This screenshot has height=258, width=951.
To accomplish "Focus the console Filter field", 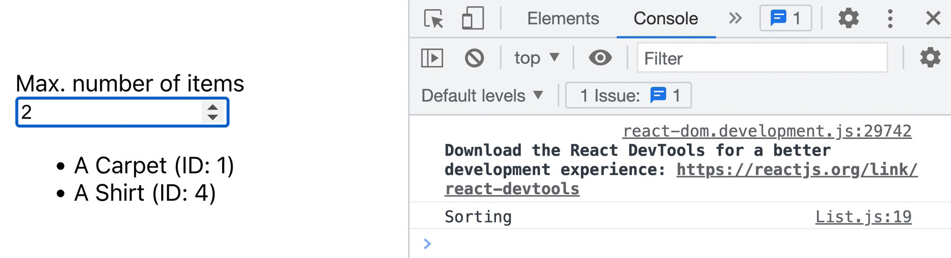I will (x=762, y=58).
